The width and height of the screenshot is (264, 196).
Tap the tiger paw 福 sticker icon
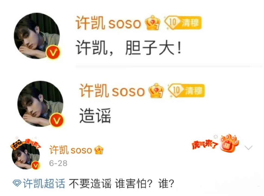coord(230,143)
